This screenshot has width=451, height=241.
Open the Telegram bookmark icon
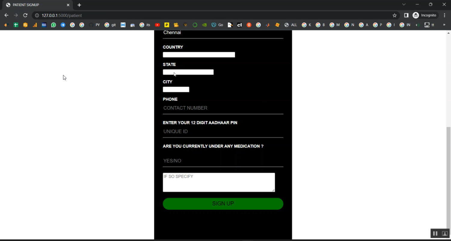[x=63, y=25]
